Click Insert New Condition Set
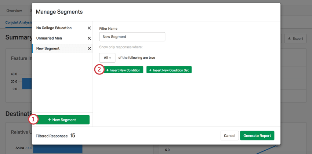 coord(169,70)
